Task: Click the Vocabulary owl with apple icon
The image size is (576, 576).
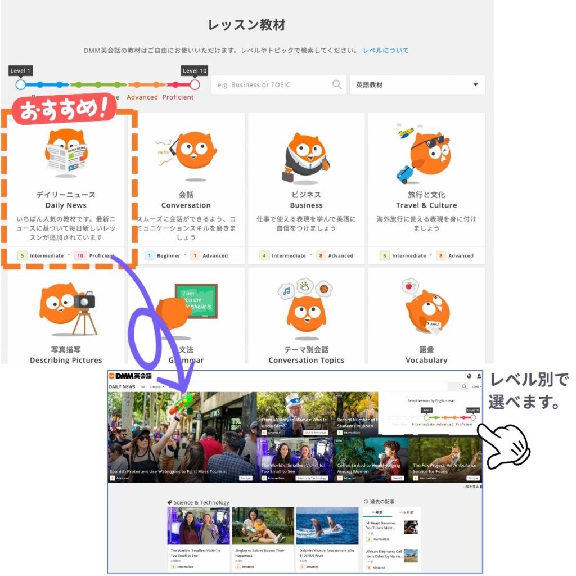Action: [426, 307]
